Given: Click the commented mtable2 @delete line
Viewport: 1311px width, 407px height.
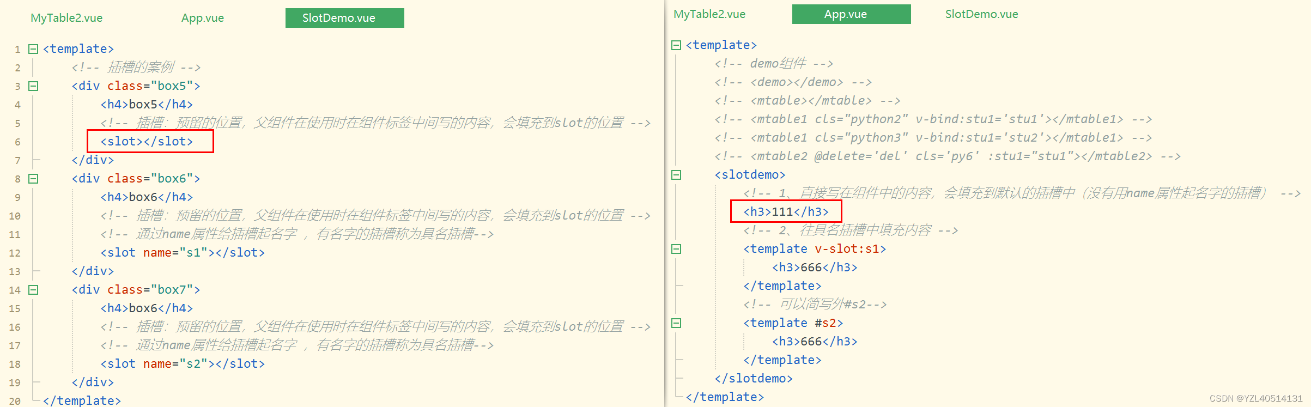Looking at the screenshot, I should pos(948,156).
